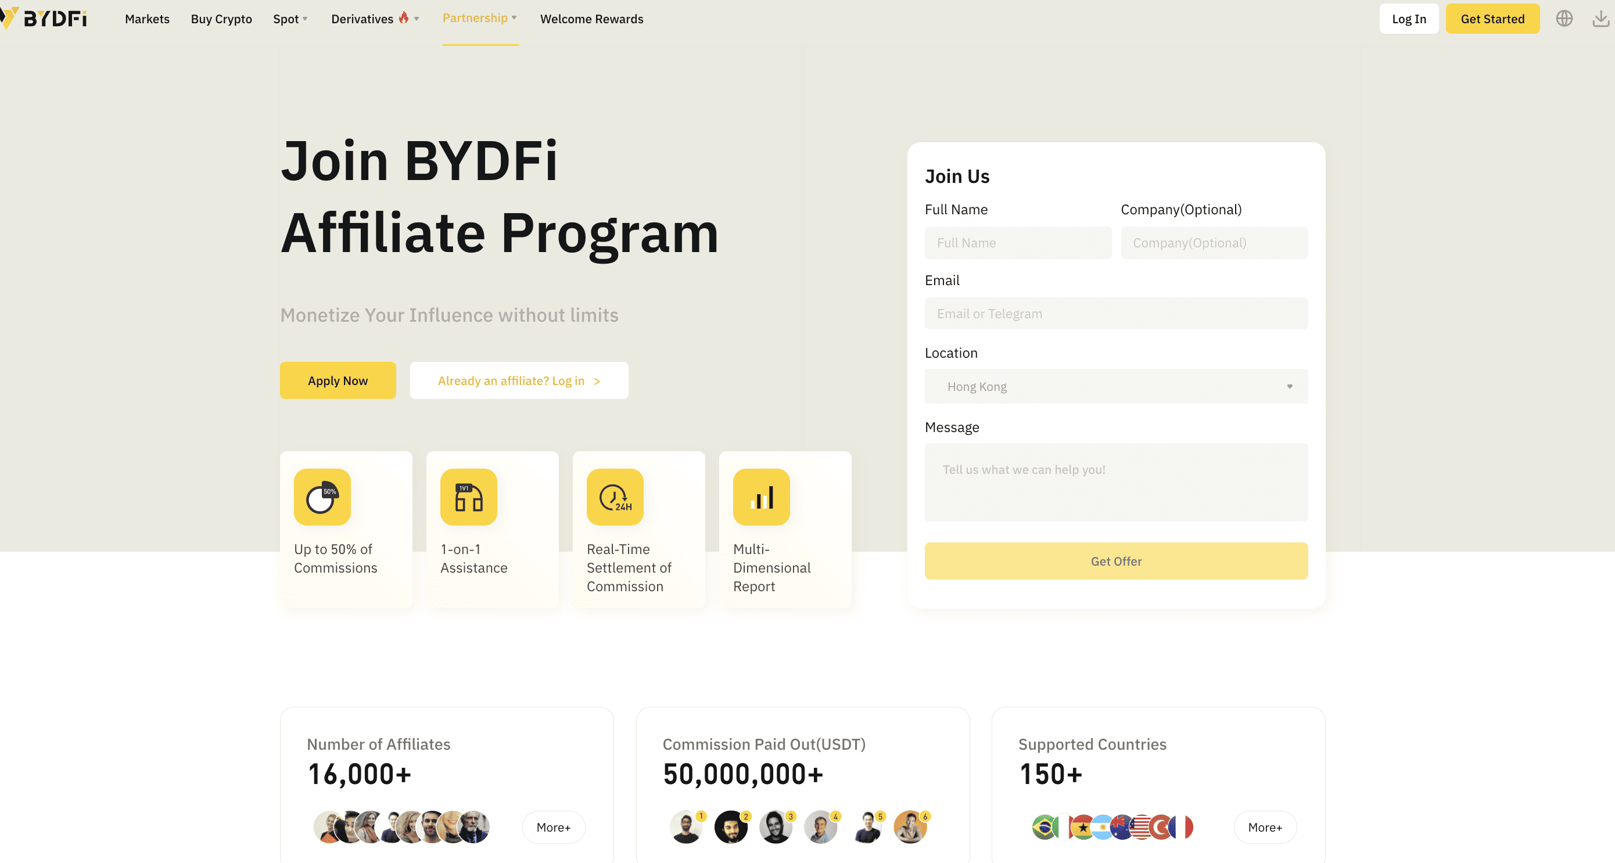Go to Welcome Rewards page
Image resolution: width=1615 pixels, height=863 pixels.
591,19
